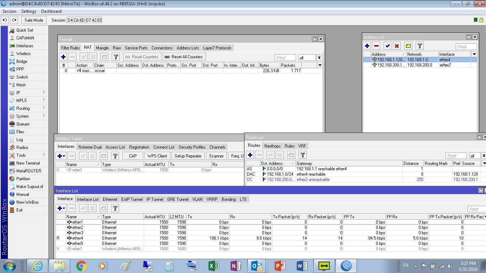Open Queues in sidebar
486x273 pixels.
pyautogui.click(x=23, y=124)
